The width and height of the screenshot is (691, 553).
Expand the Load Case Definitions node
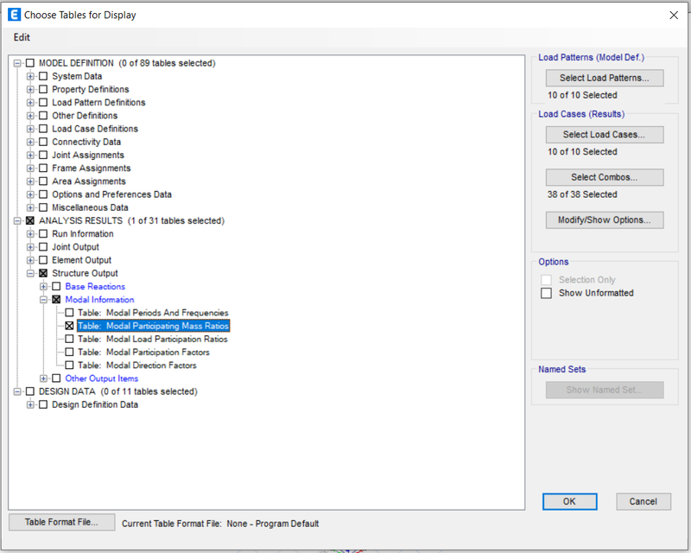30,129
